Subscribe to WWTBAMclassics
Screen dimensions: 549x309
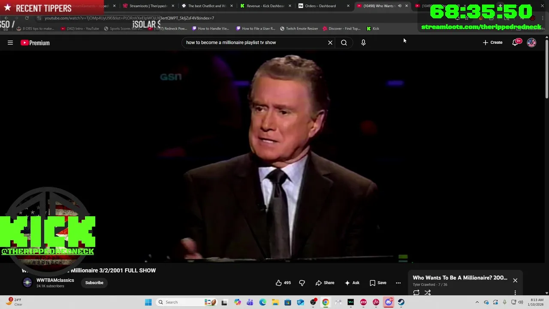coord(94,283)
